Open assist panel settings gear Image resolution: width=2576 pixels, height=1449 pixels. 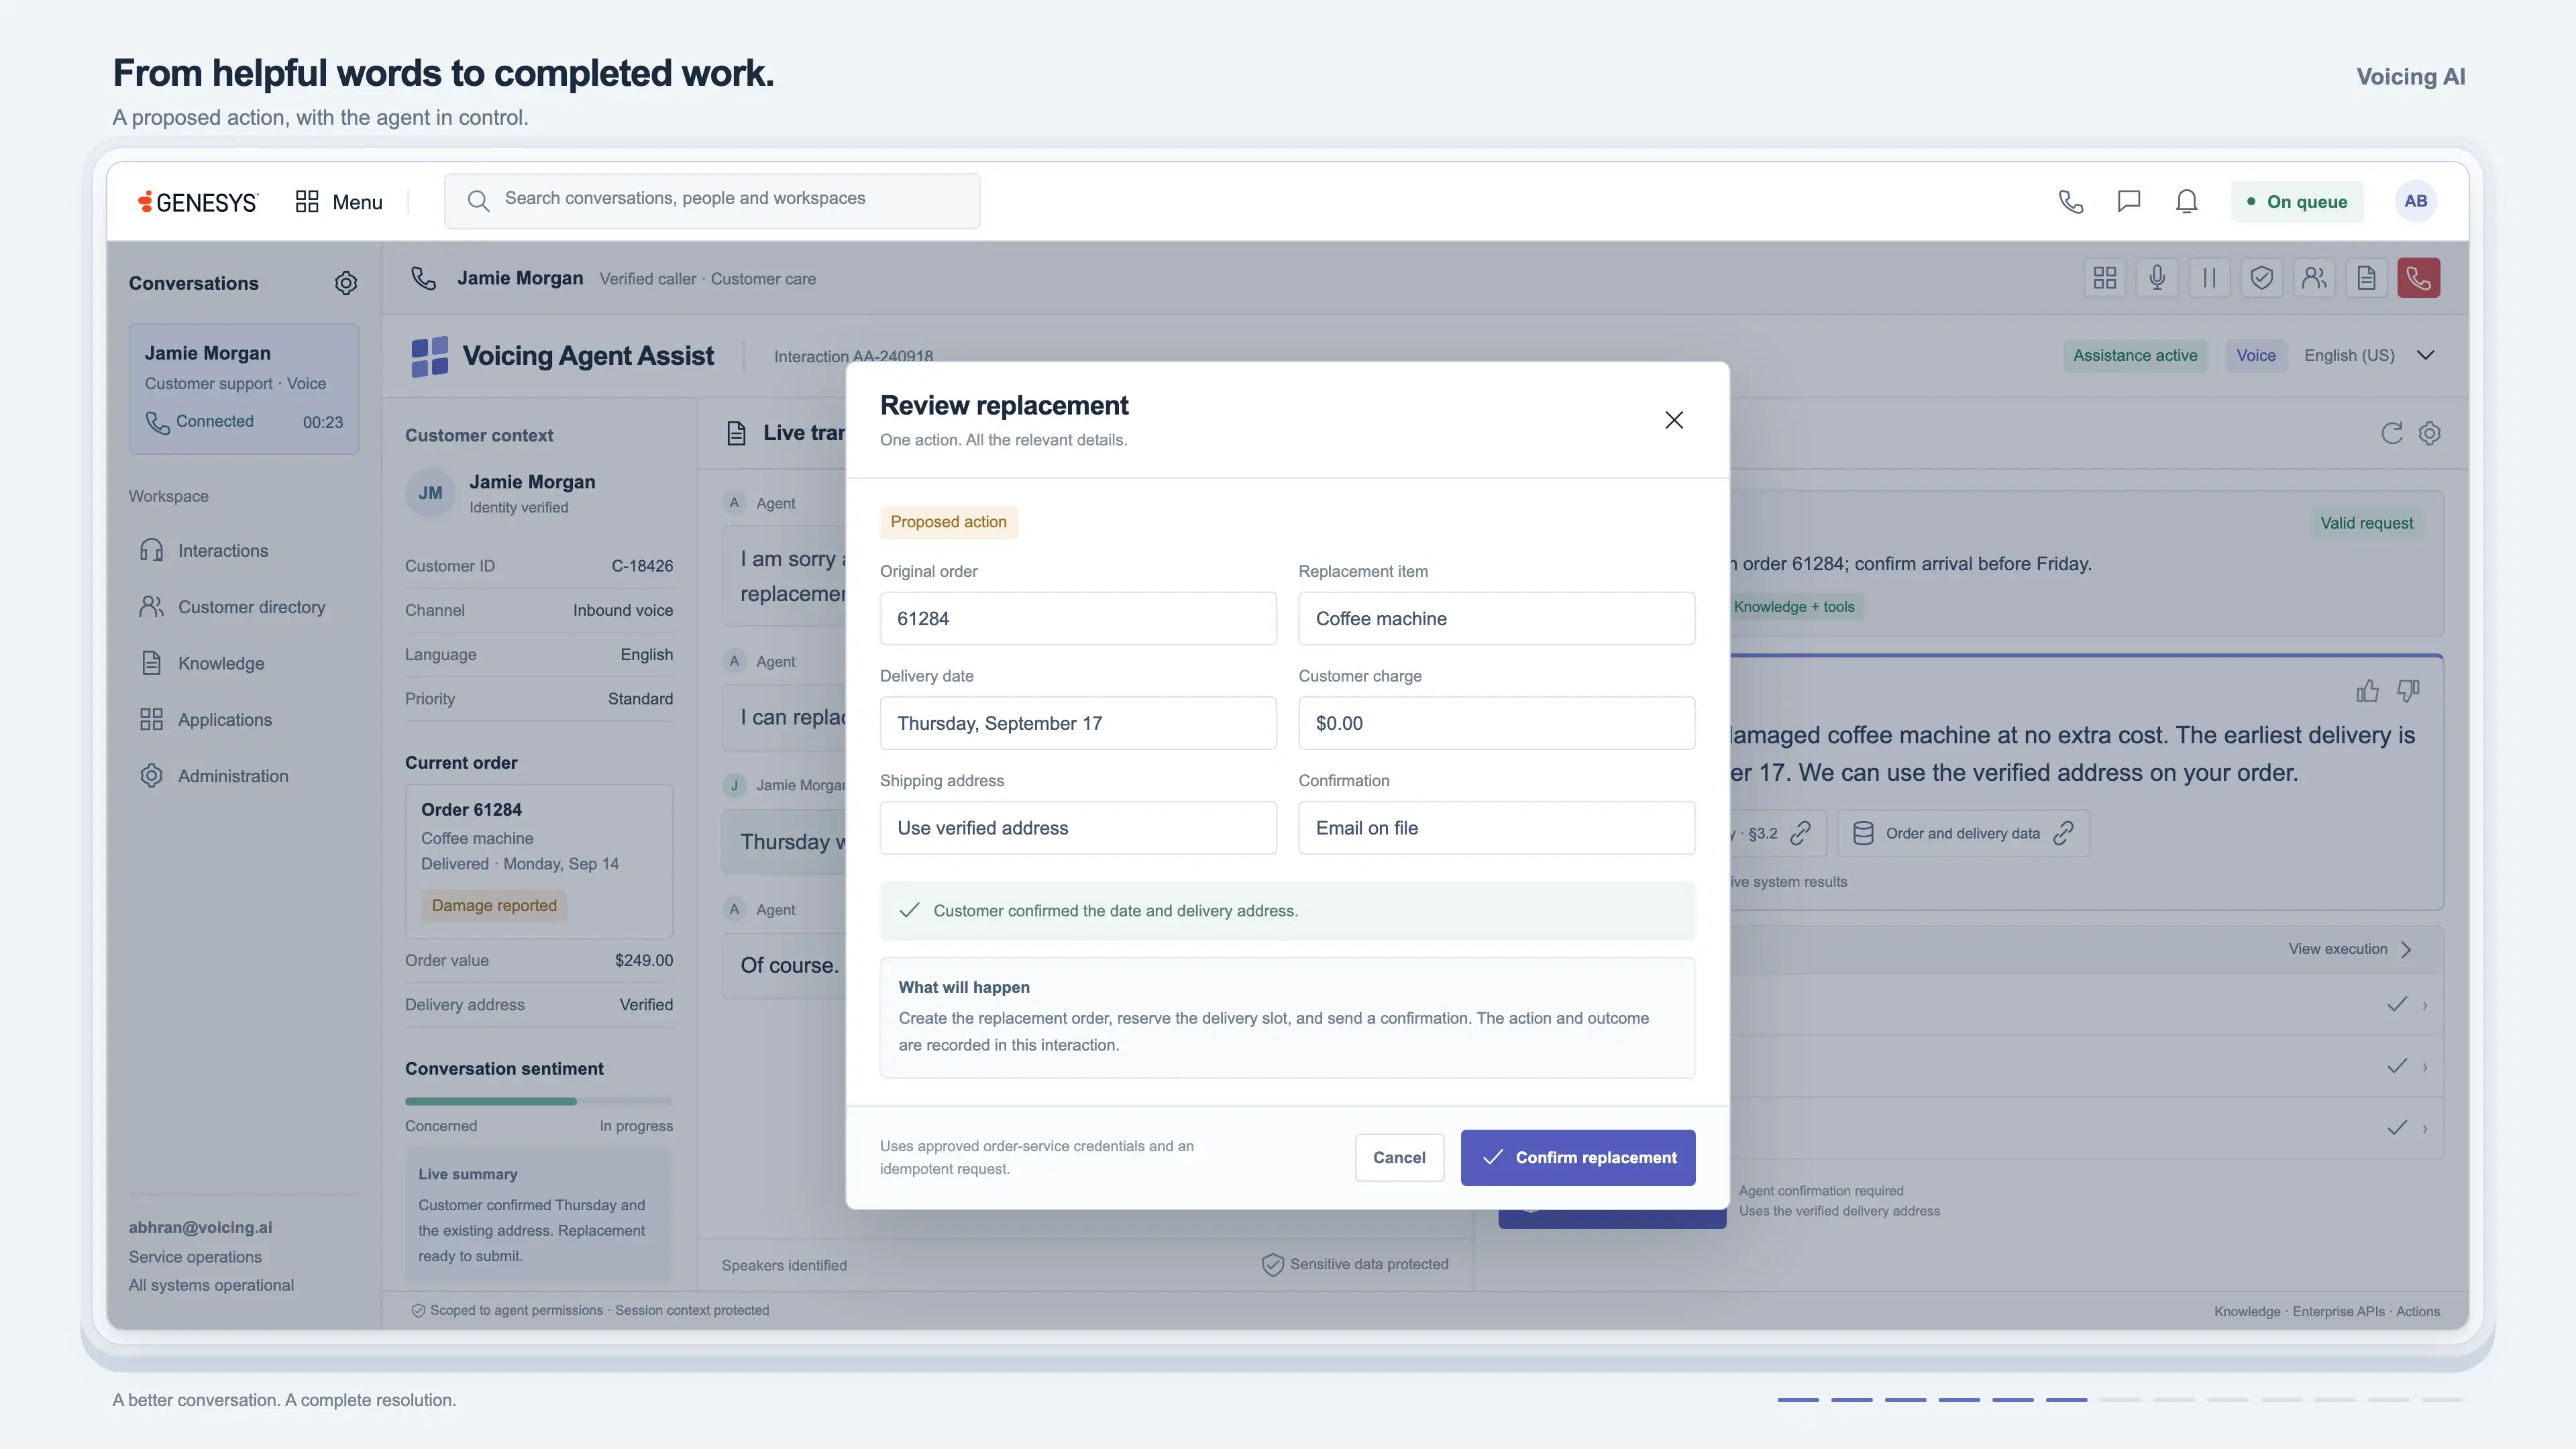tap(2430, 433)
